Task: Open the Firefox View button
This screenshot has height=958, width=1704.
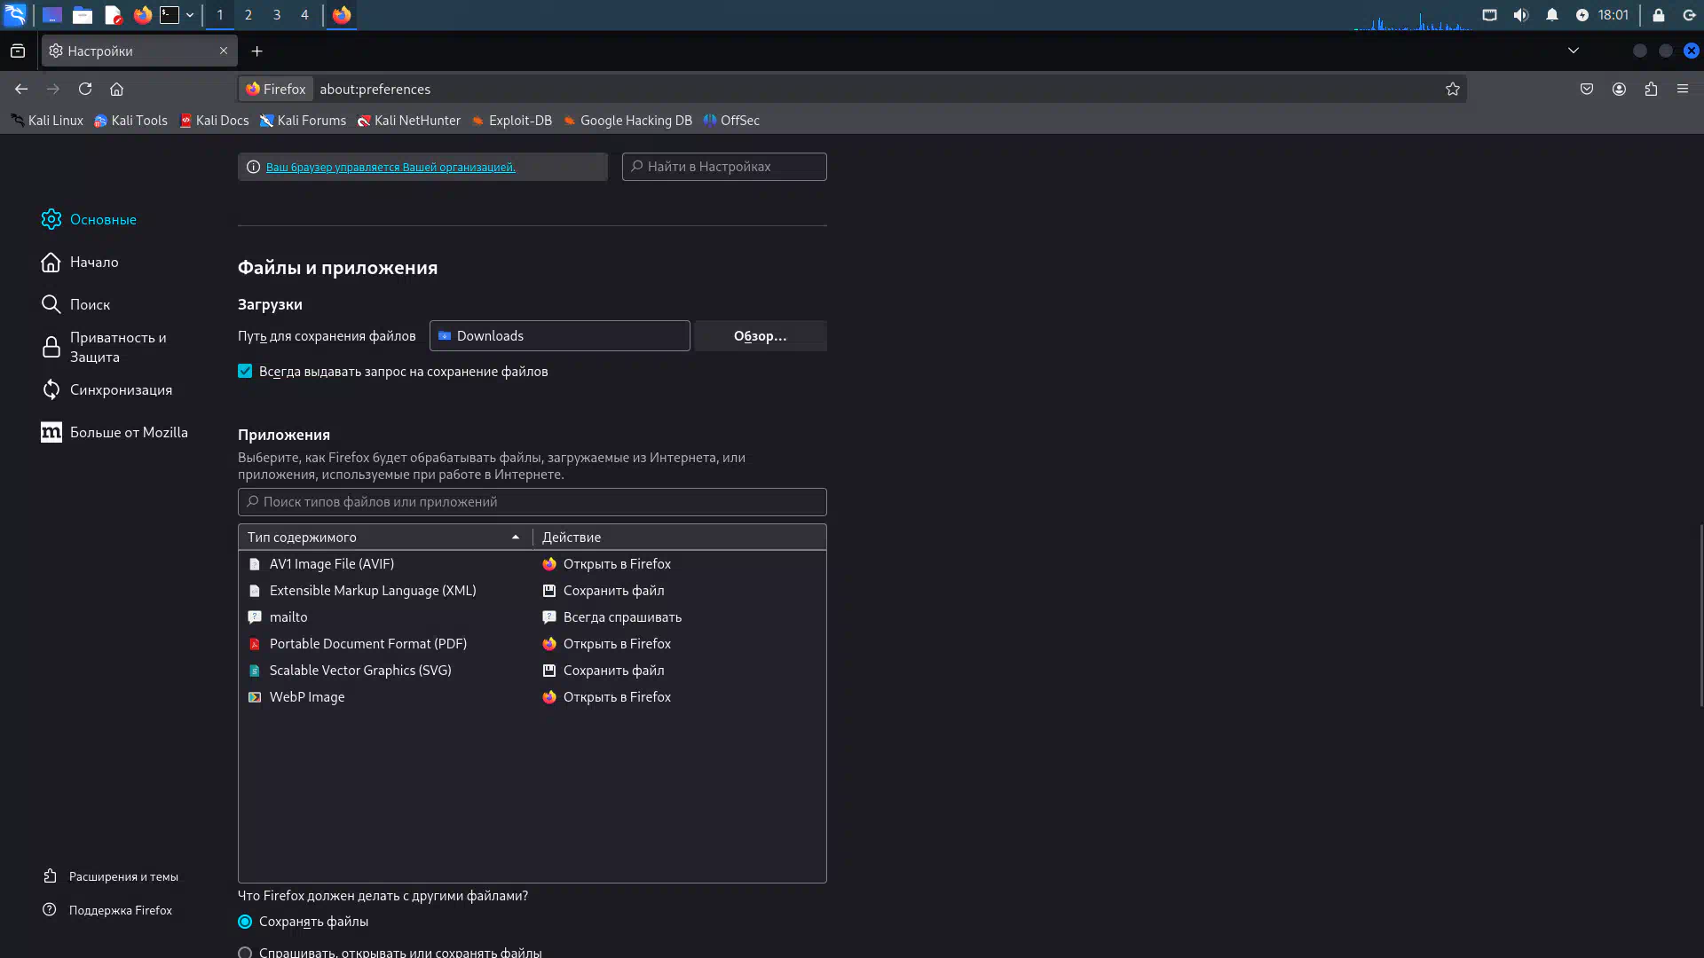Action: pyautogui.click(x=18, y=51)
